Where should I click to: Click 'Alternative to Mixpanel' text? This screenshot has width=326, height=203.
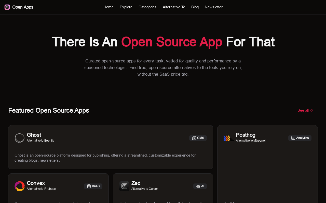[251, 141]
